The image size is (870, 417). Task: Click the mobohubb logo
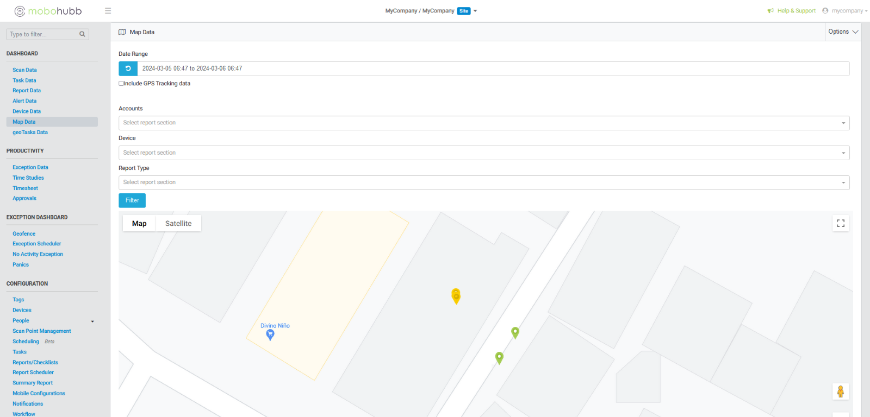[48, 11]
